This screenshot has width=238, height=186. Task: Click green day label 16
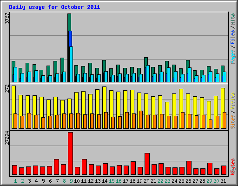click(x=119, y=181)
